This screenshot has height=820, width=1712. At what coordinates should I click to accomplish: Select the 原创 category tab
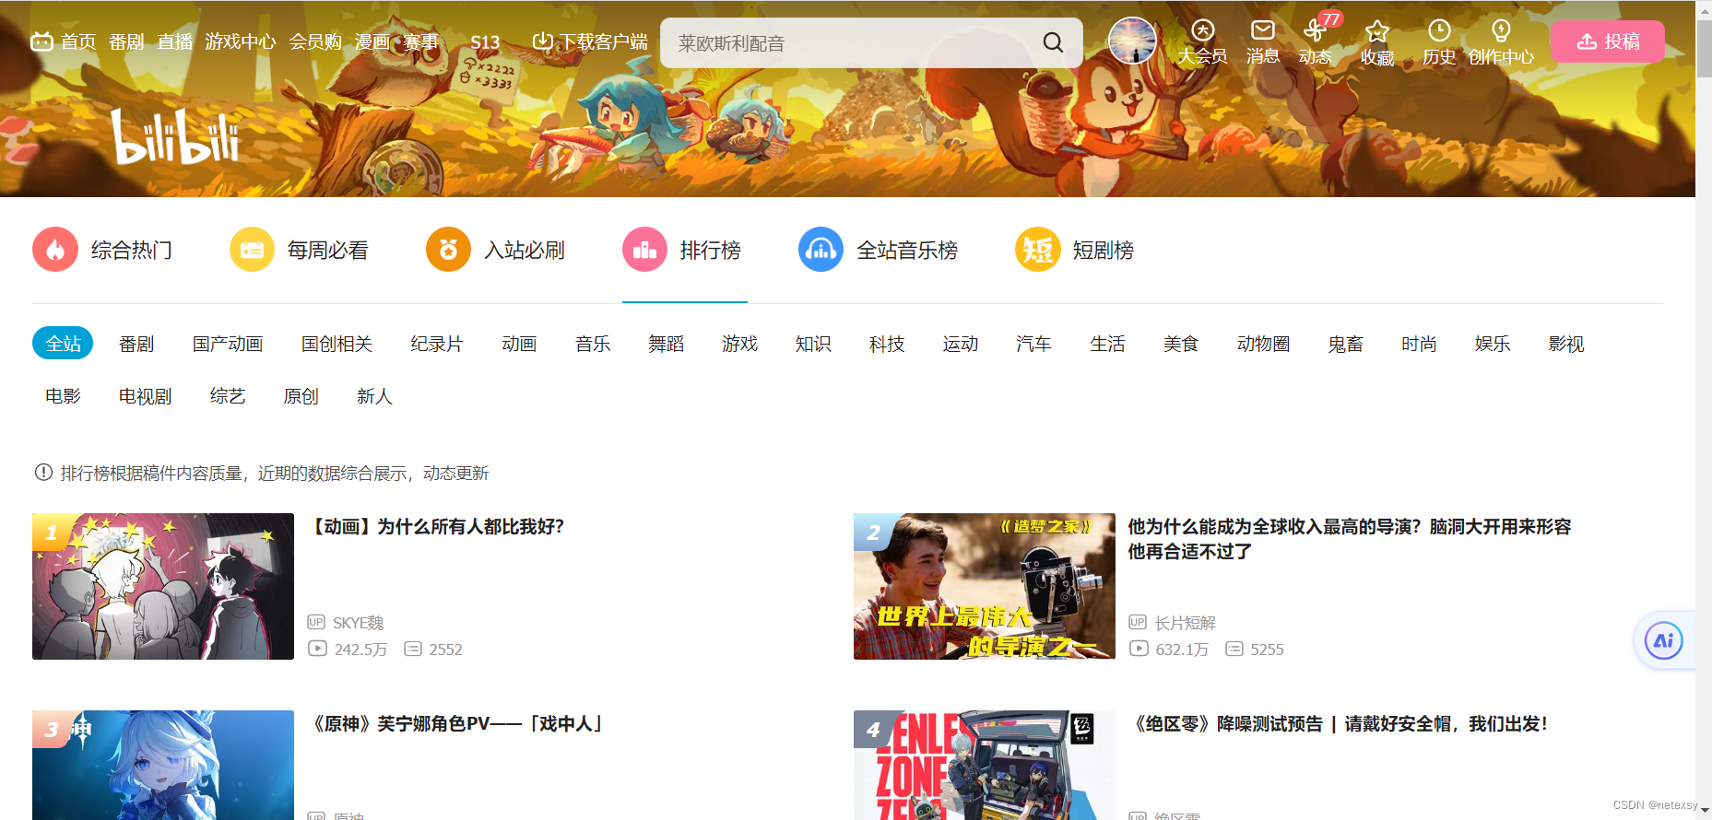tap(301, 396)
